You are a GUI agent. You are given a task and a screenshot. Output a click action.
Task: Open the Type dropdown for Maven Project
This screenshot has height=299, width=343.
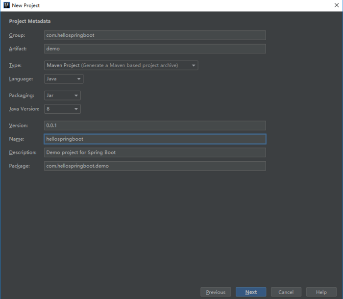click(x=121, y=65)
